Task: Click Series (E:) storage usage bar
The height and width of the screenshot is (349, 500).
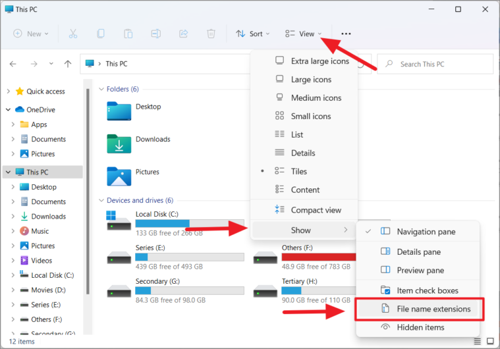Action: click(190, 257)
